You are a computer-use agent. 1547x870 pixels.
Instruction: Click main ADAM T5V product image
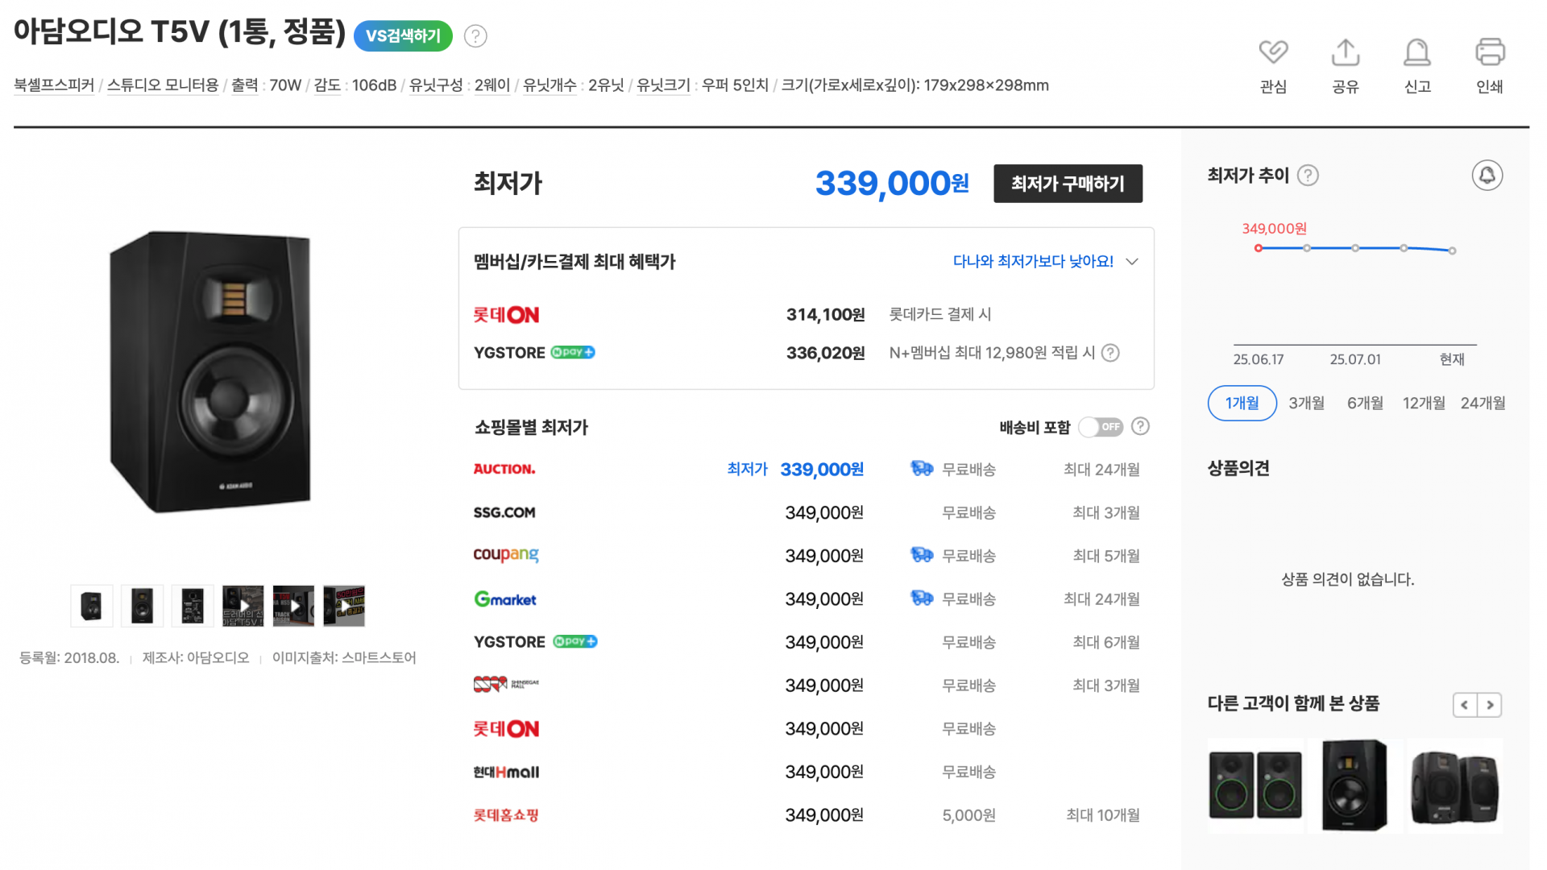click(210, 371)
